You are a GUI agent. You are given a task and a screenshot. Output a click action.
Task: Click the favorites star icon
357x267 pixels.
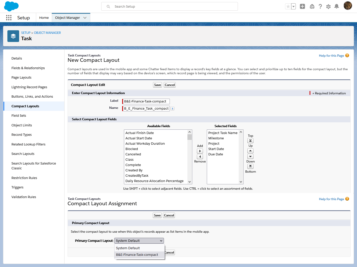pyautogui.click(x=288, y=7)
